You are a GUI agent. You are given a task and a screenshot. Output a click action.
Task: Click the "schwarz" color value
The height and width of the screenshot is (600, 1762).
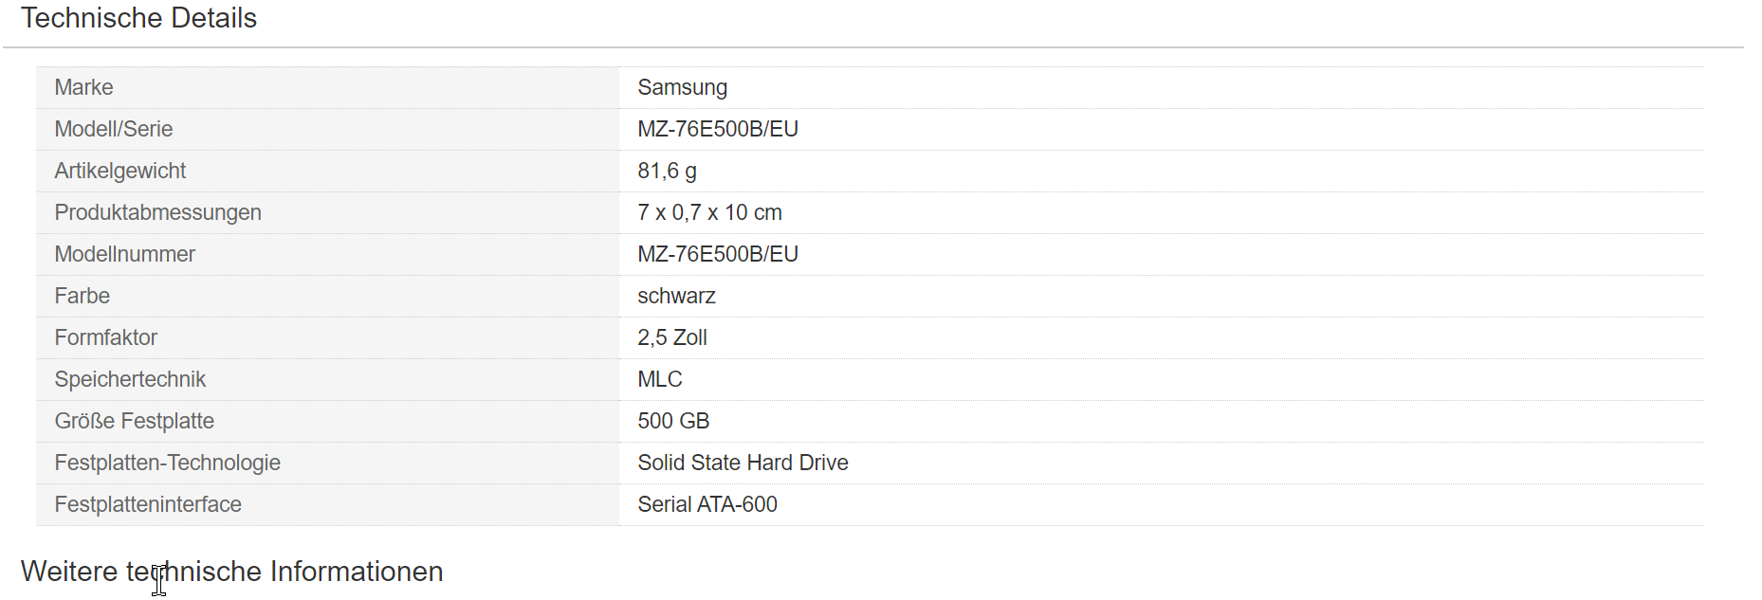pos(676,296)
